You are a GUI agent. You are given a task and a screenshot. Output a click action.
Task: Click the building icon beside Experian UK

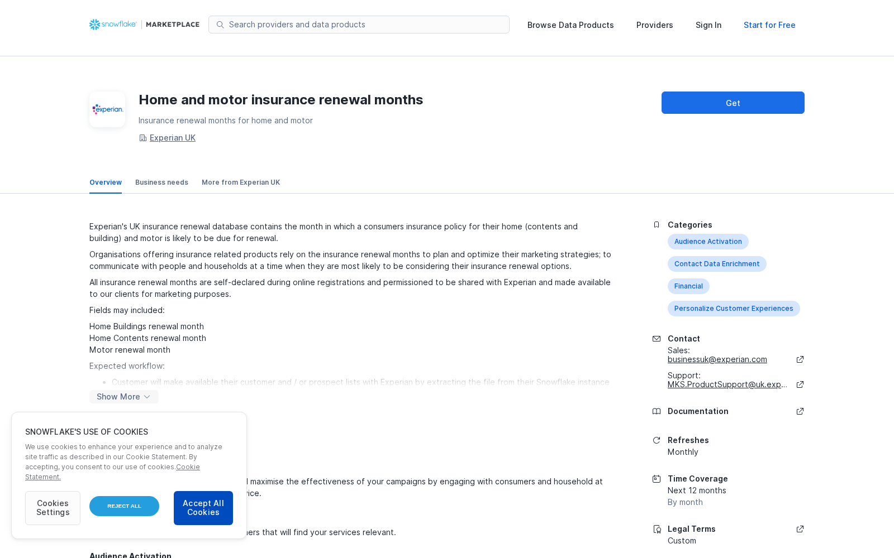click(143, 138)
